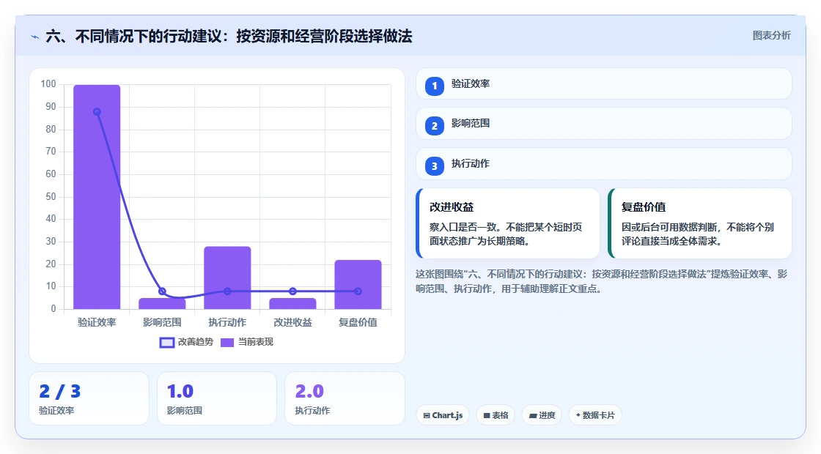
Task: Select the 验证效率 list row
Action: (604, 83)
